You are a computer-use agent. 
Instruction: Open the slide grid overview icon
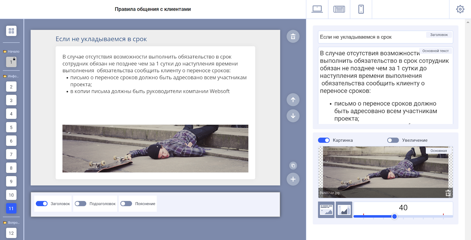pyautogui.click(x=11, y=31)
